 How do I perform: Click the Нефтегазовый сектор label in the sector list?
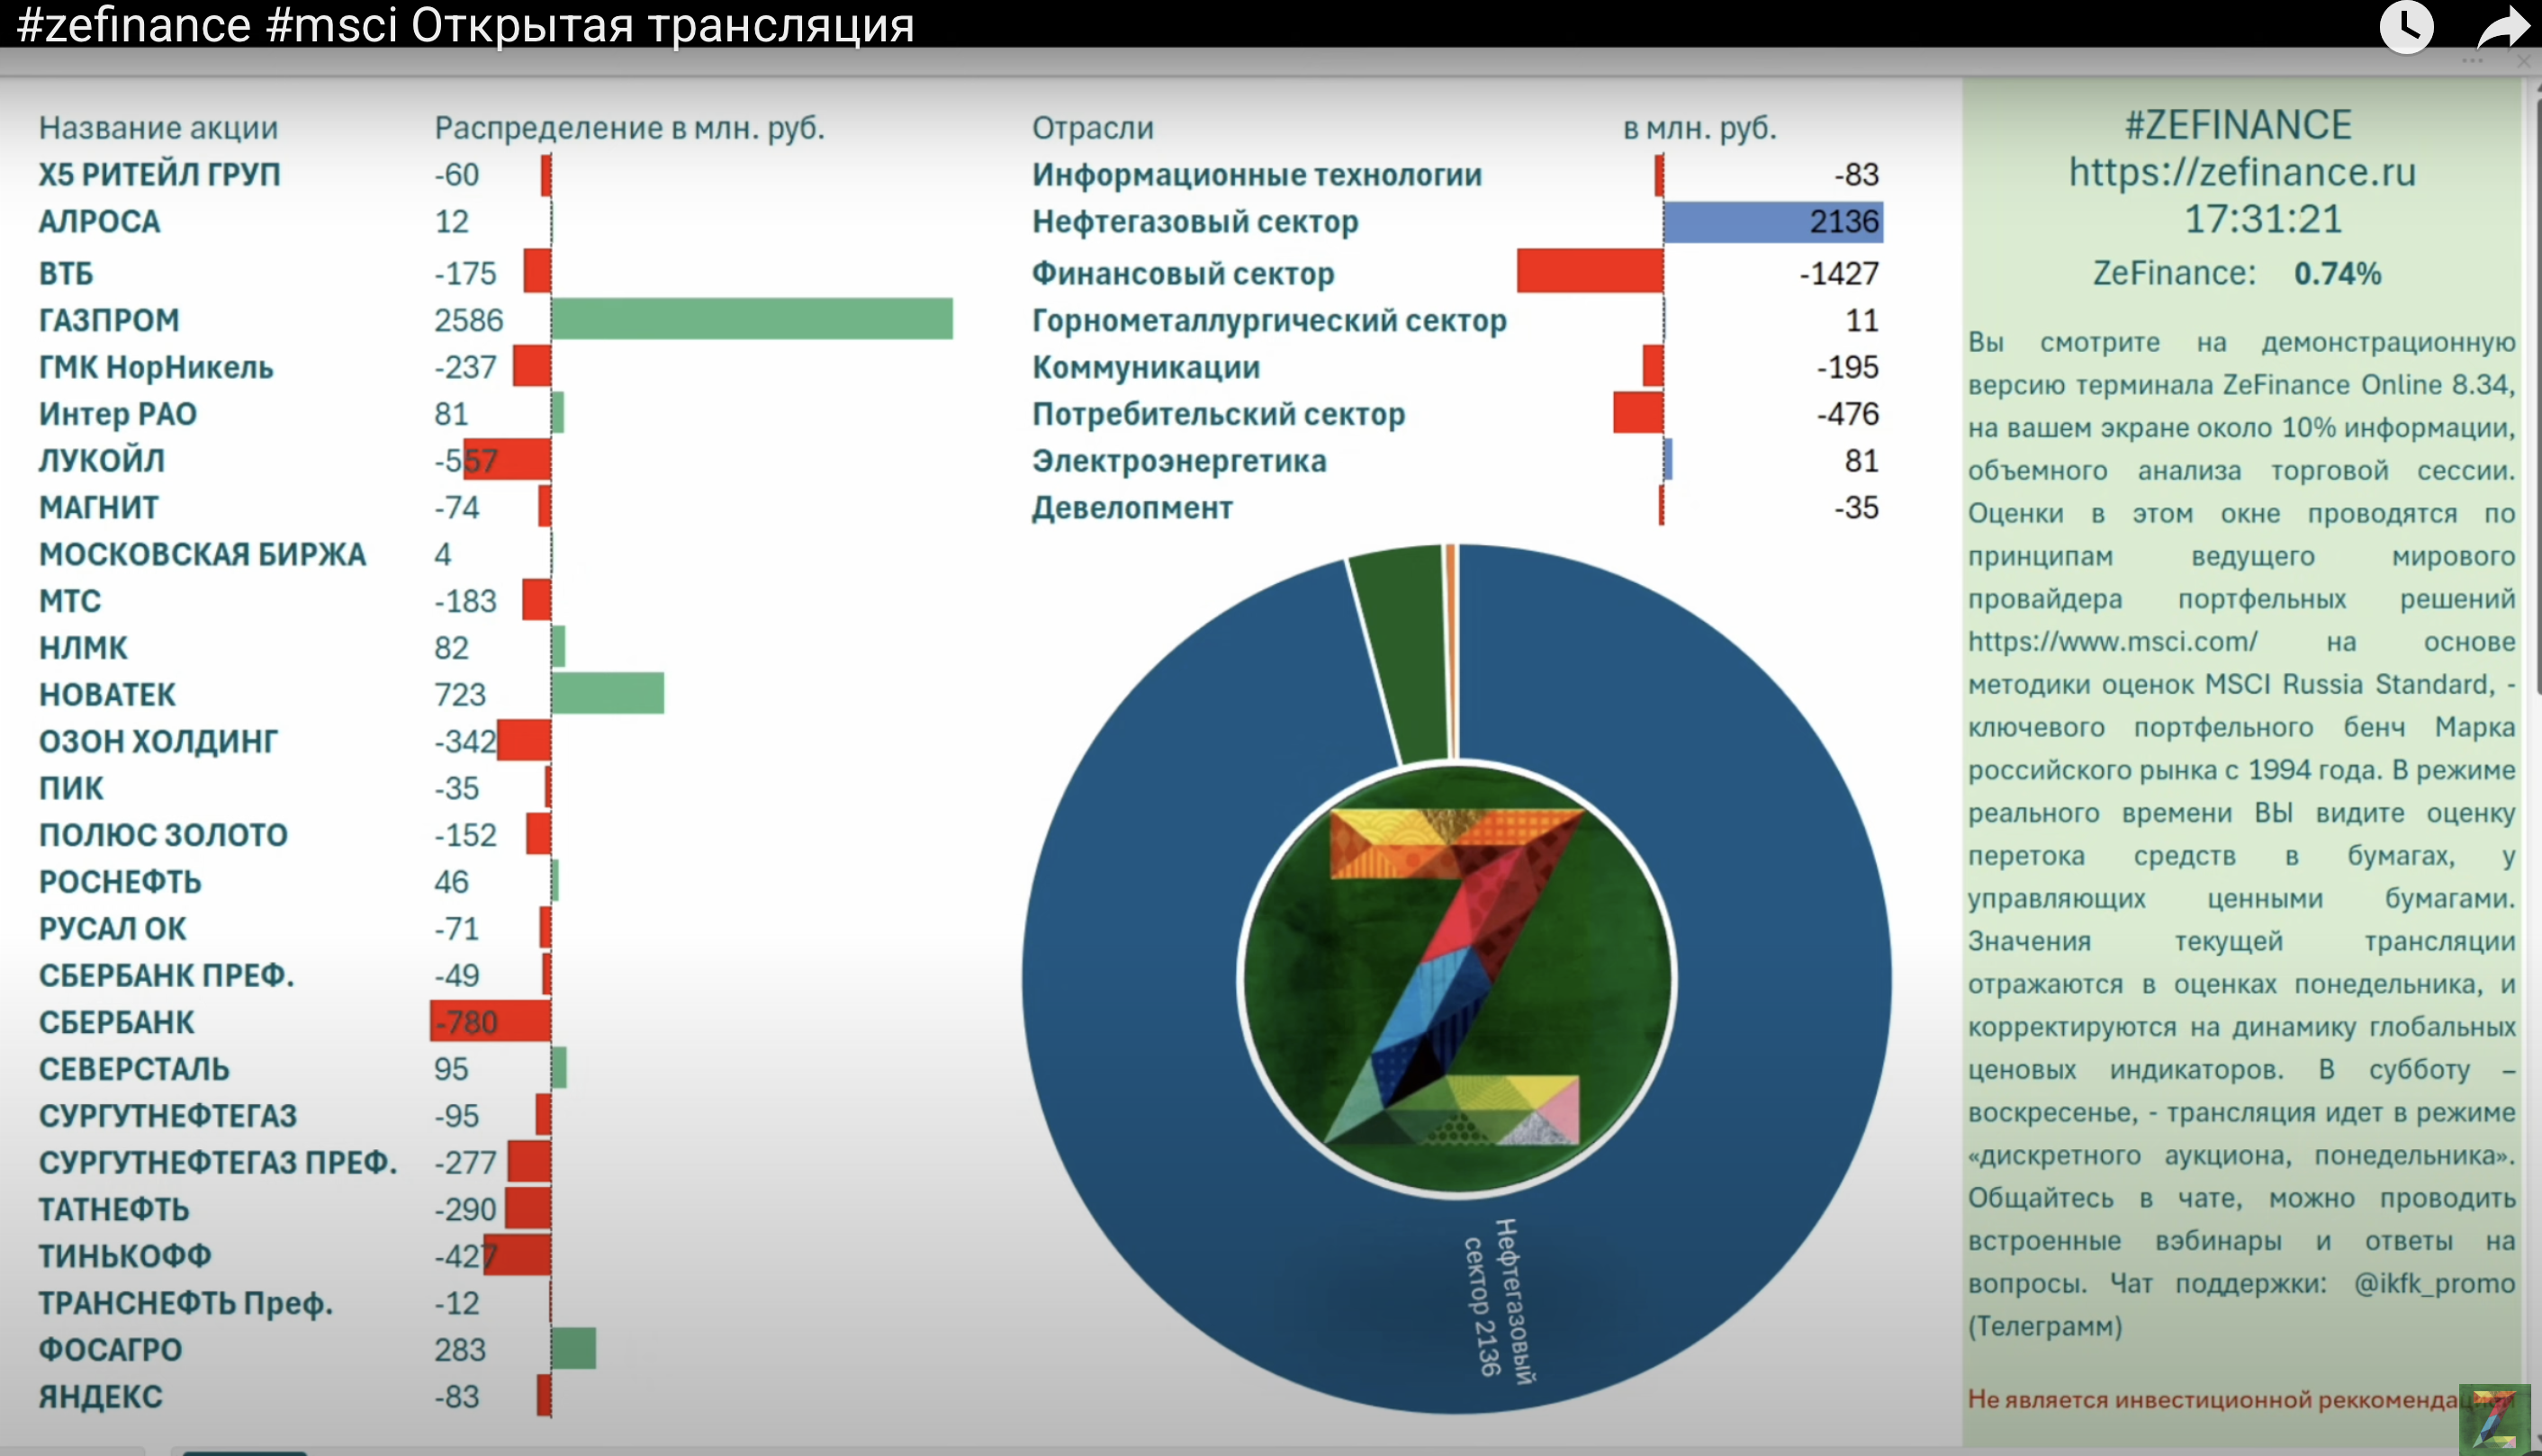tap(1195, 221)
